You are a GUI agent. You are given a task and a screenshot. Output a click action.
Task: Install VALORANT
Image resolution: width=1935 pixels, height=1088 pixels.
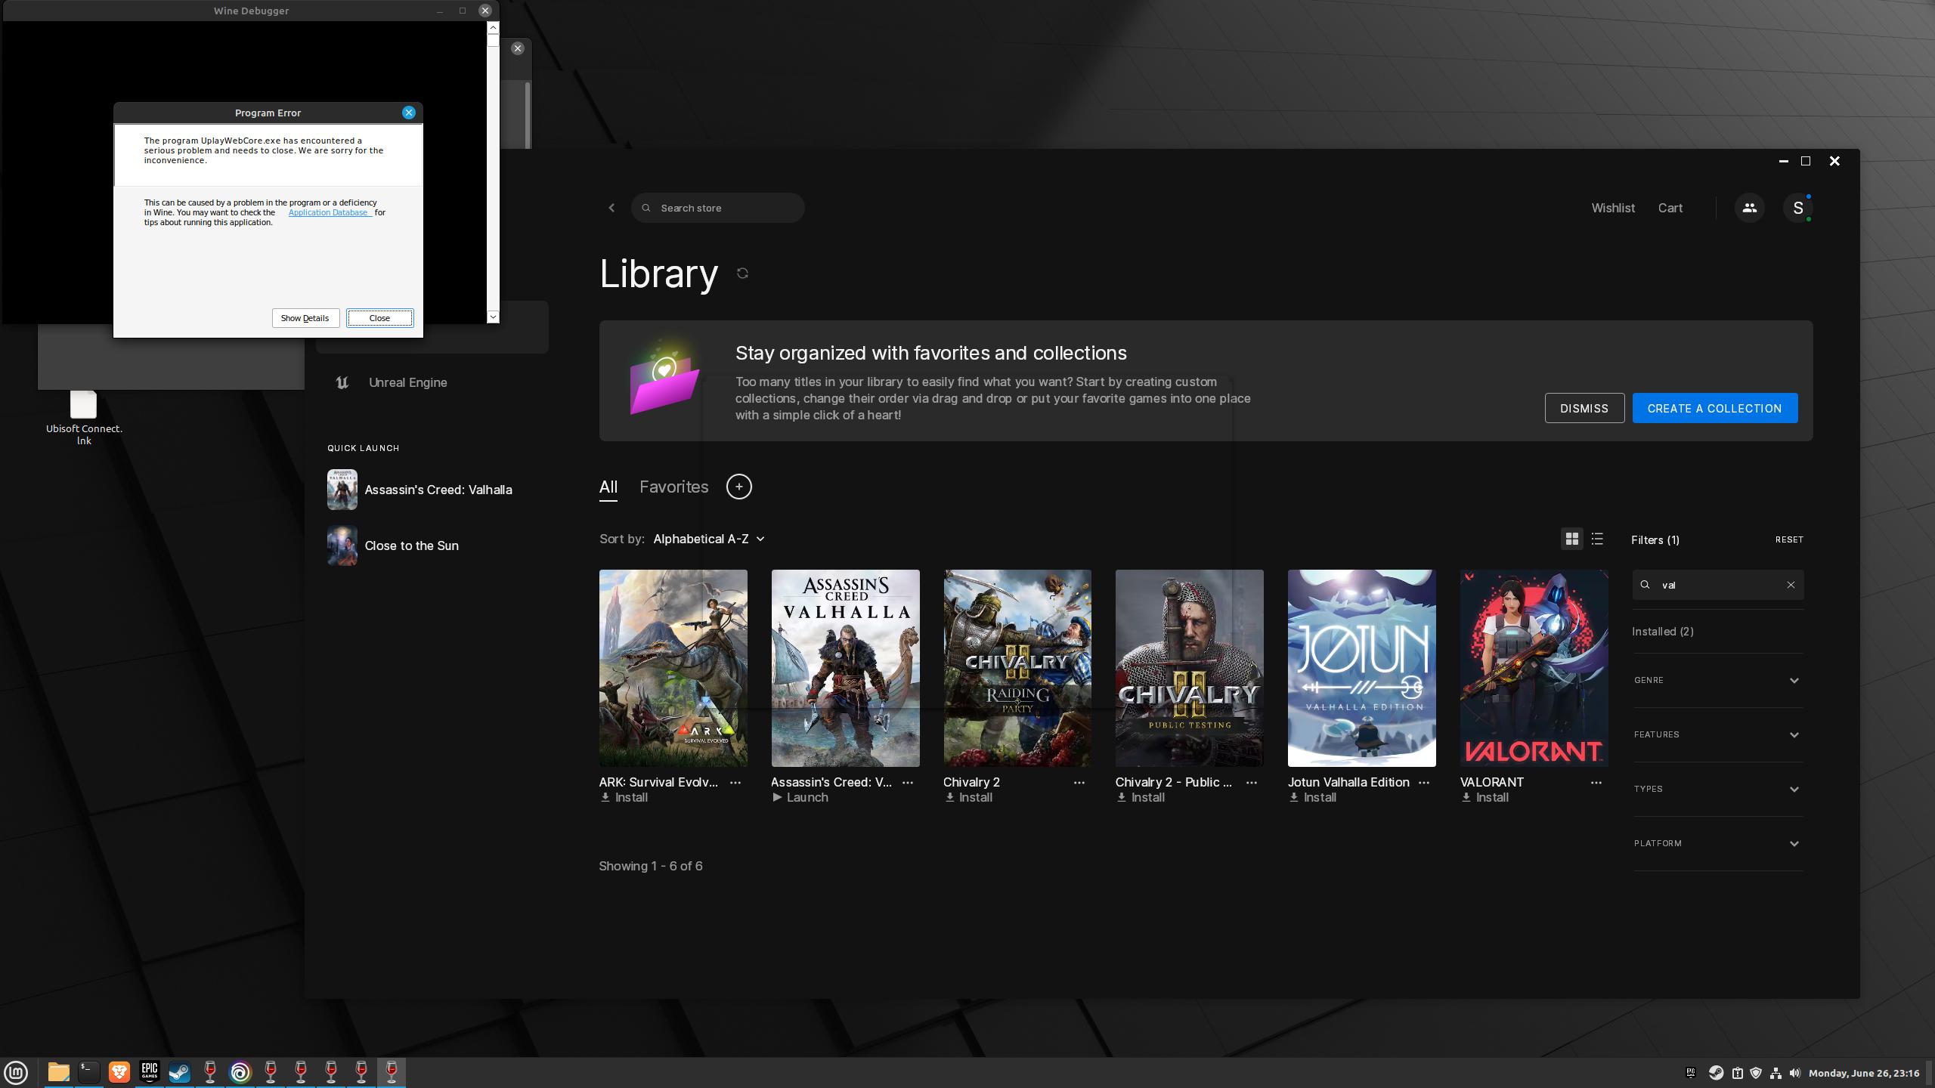point(1485,798)
